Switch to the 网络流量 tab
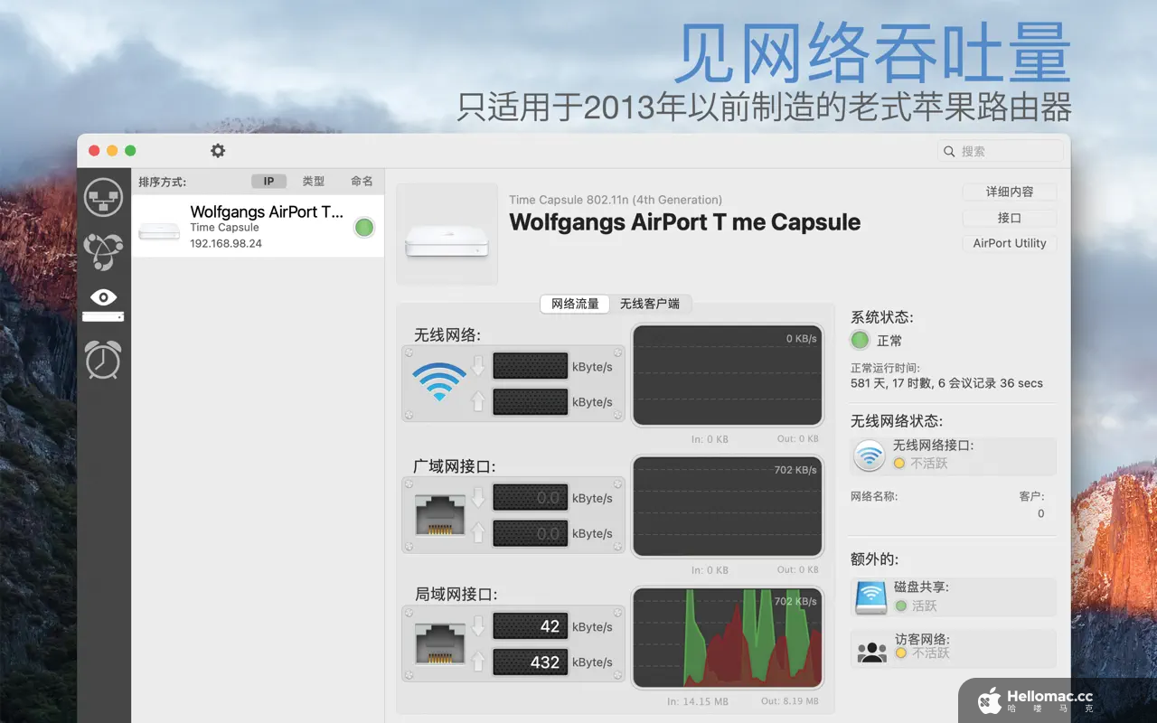This screenshot has width=1157, height=723. (575, 304)
